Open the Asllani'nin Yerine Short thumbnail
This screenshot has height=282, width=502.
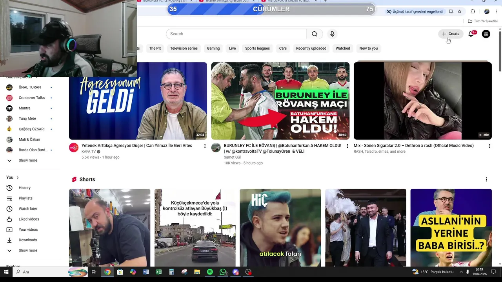pos(451,228)
